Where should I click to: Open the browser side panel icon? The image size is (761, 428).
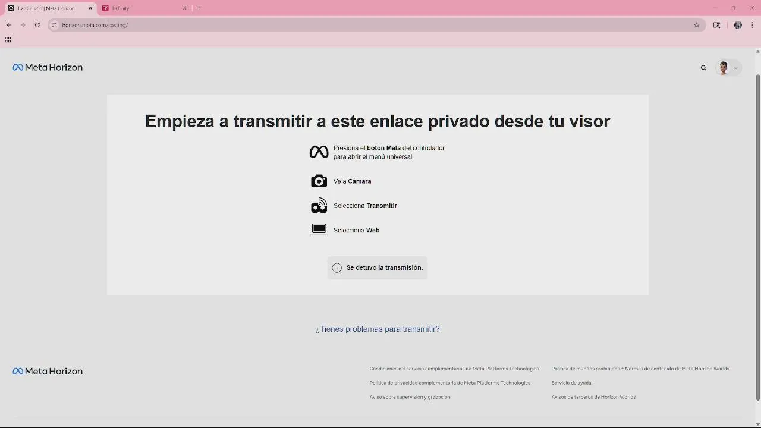point(716,25)
